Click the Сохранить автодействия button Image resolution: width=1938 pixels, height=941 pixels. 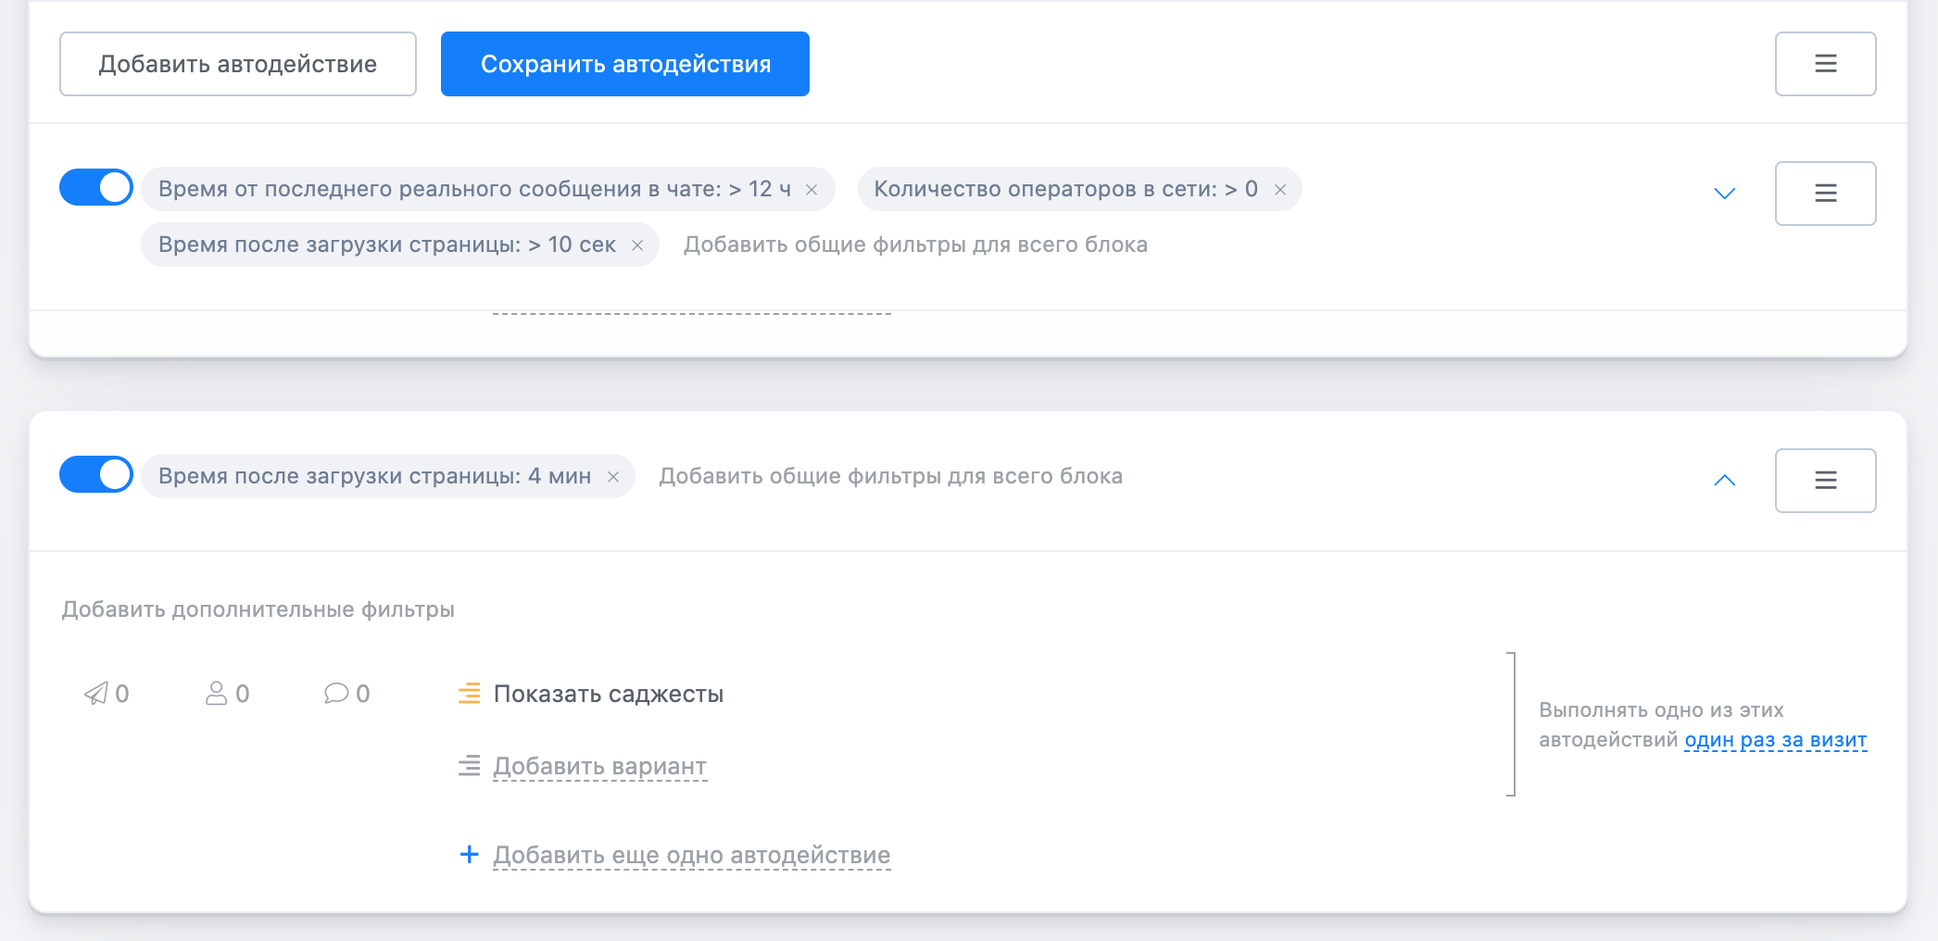[625, 64]
